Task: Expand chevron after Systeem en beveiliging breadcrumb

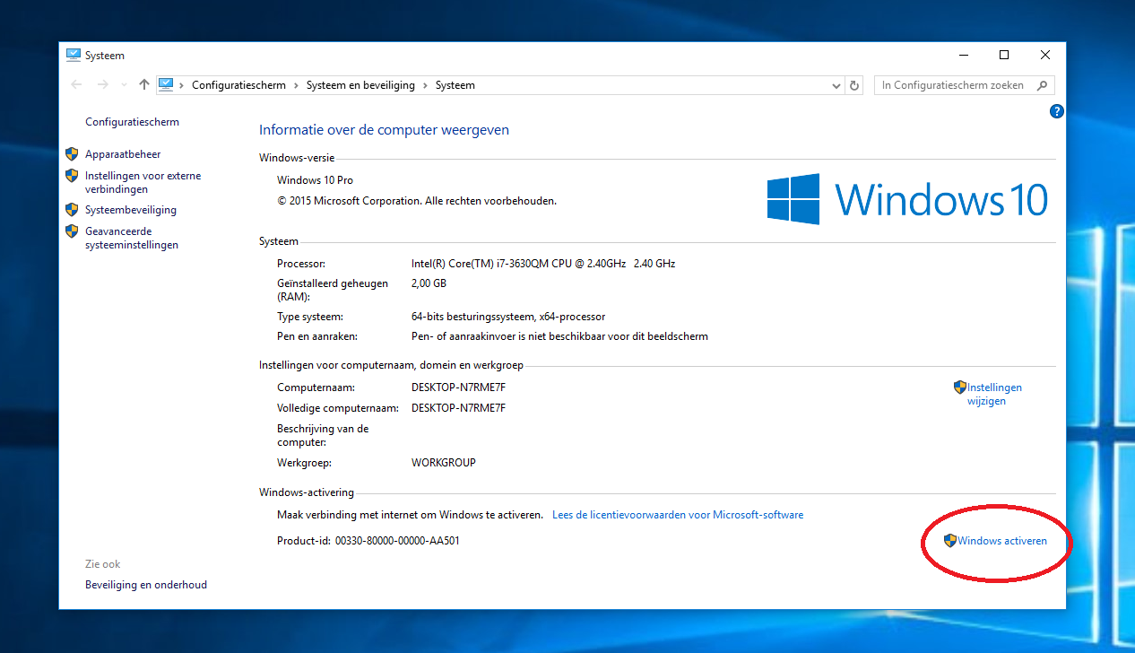Action: pos(425,85)
